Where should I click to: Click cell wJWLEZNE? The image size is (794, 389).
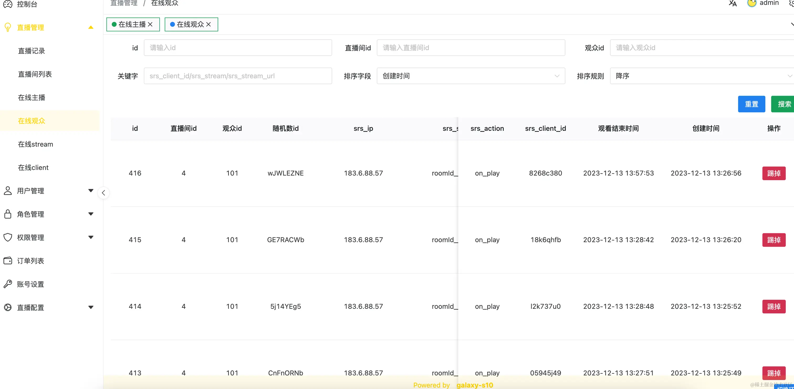pos(285,173)
